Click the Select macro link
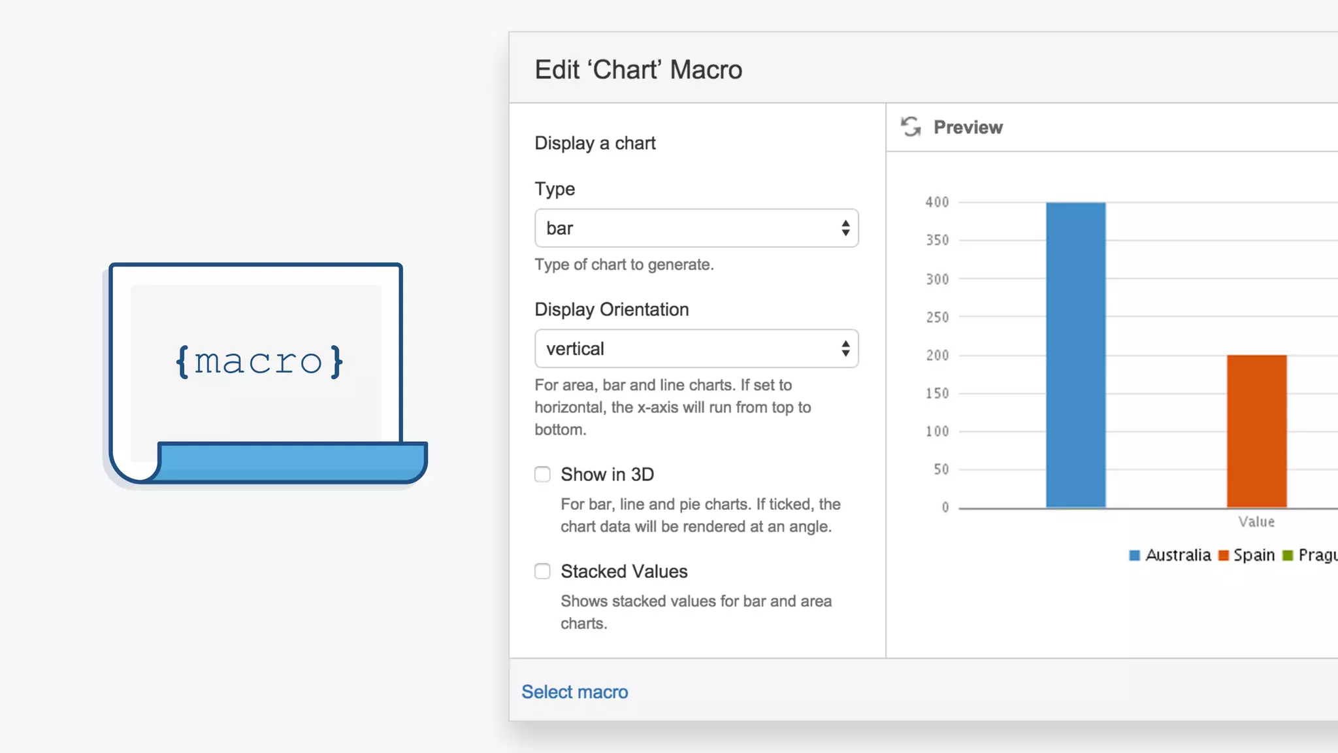Screen dimensions: 1338x753 coord(574,692)
